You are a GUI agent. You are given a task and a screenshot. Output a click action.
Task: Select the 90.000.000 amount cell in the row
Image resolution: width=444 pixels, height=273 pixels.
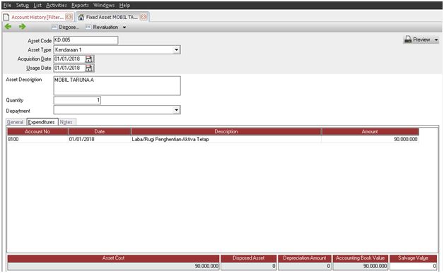coord(370,139)
